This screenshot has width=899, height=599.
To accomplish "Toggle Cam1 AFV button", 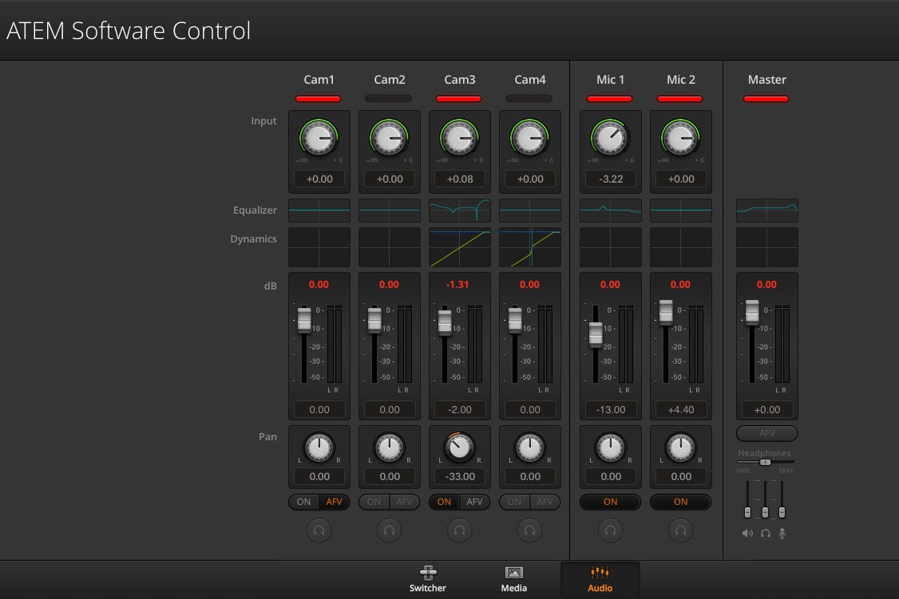I will pos(335,502).
